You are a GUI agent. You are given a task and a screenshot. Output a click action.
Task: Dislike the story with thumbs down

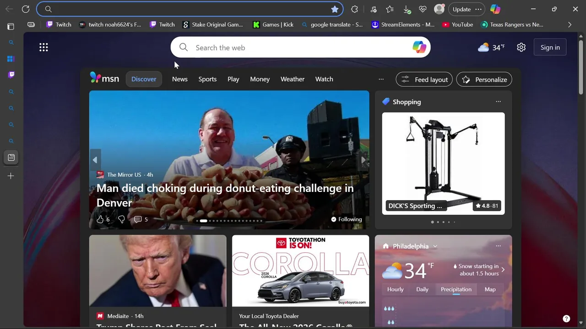point(121,219)
